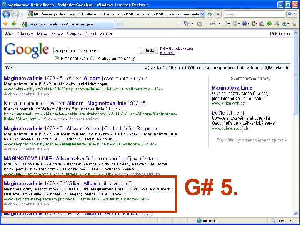Open the Mapy link in Google navigation

pos(42,34)
